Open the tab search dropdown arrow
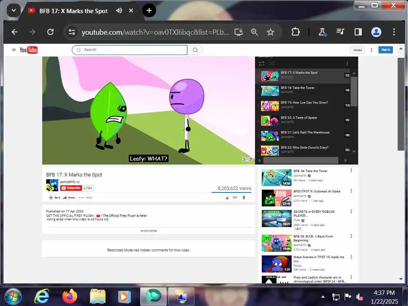Image resolution: width=408 pixels, height=306 pixels. pos(14,10)
